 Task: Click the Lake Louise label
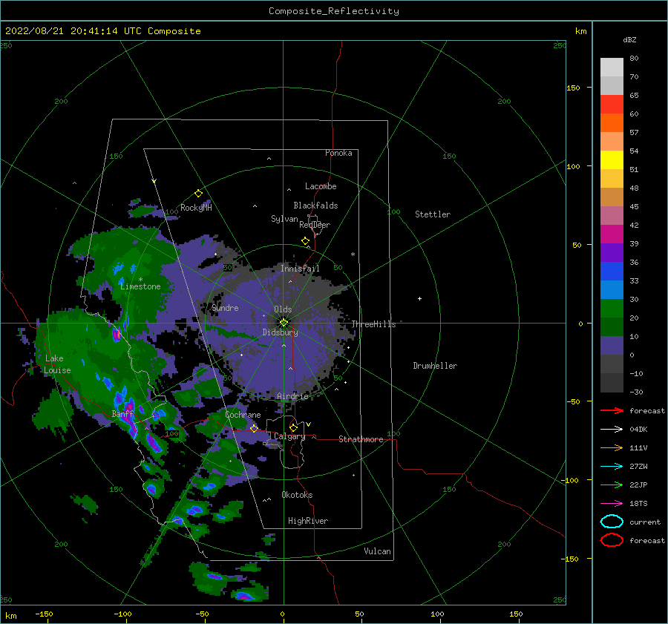tap(57, 364)
